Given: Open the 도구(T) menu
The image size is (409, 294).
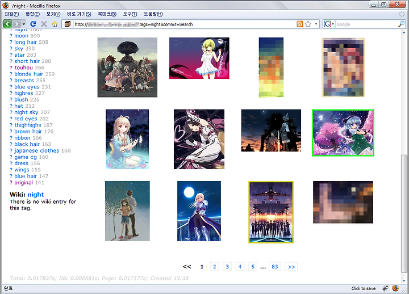Looking at the screenshot, I should click(130, 14).
